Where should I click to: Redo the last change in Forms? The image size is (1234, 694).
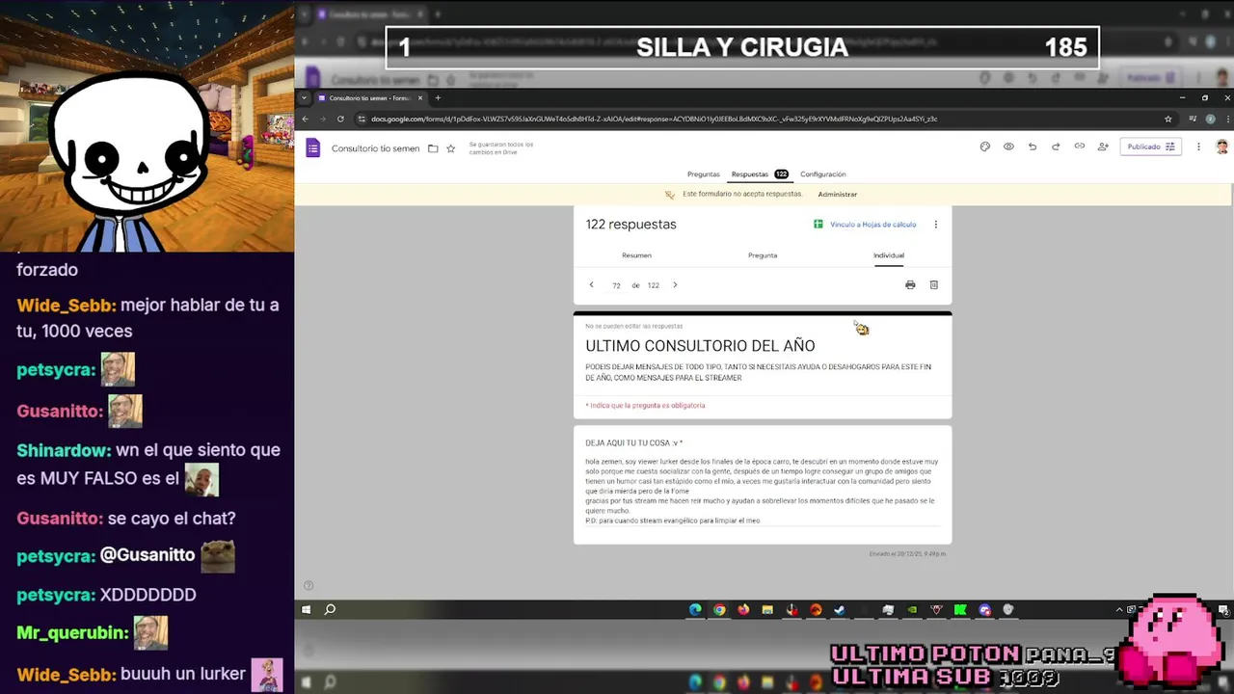1056,147
